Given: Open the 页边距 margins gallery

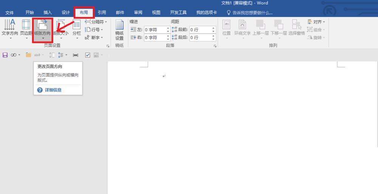Looking at the screenshot, I should (26, 29).
